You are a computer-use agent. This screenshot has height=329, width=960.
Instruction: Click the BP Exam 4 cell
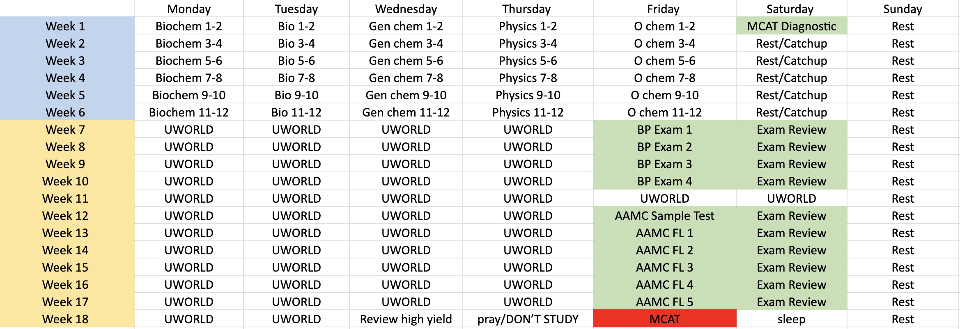tap(664, 181)
